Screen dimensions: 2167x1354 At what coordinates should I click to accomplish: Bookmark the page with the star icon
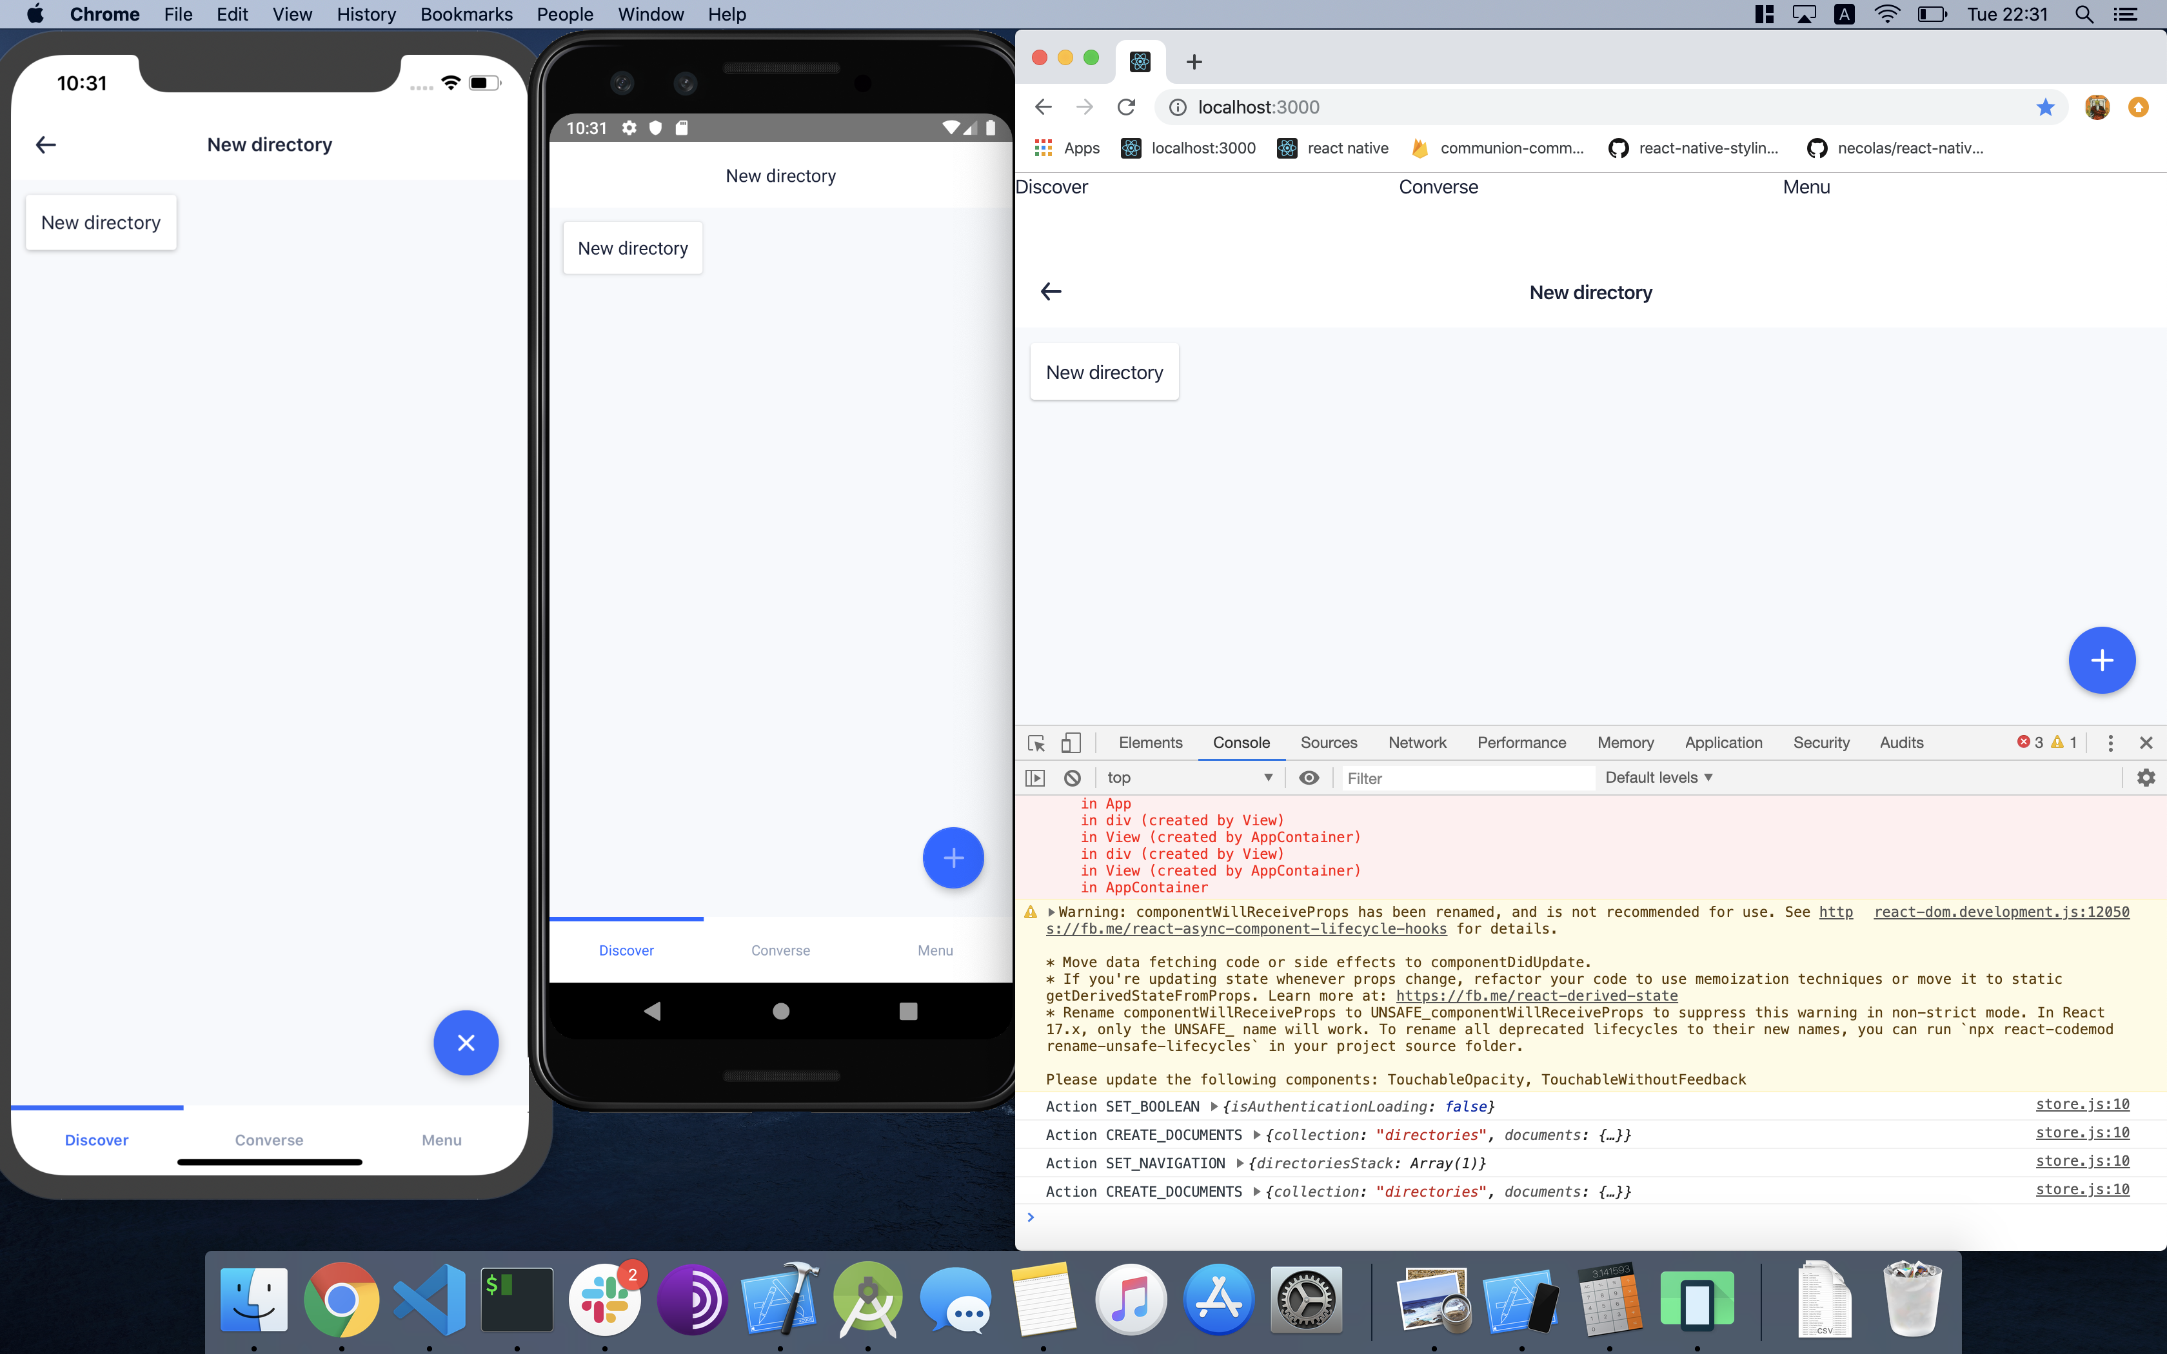[x=2045, y=106]
